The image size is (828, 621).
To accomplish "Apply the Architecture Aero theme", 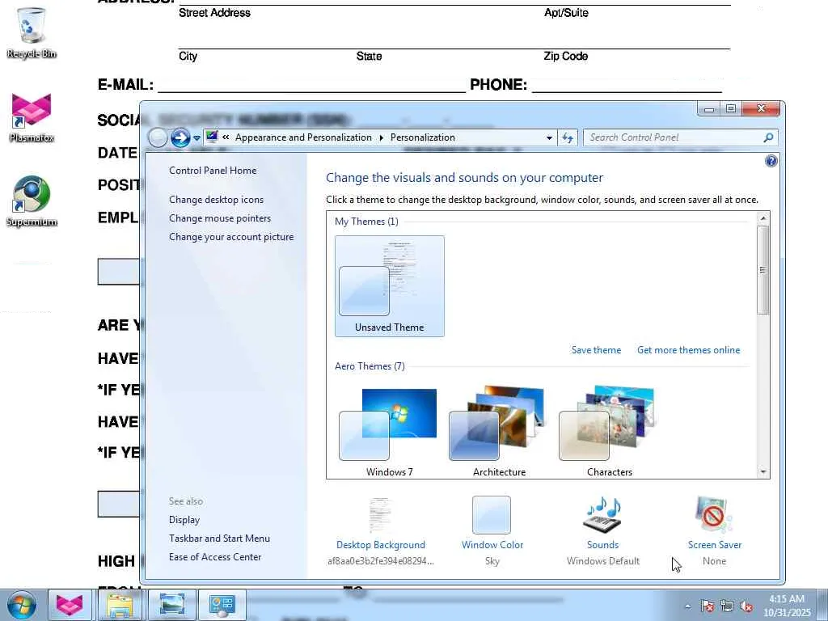I will point(499,430).
